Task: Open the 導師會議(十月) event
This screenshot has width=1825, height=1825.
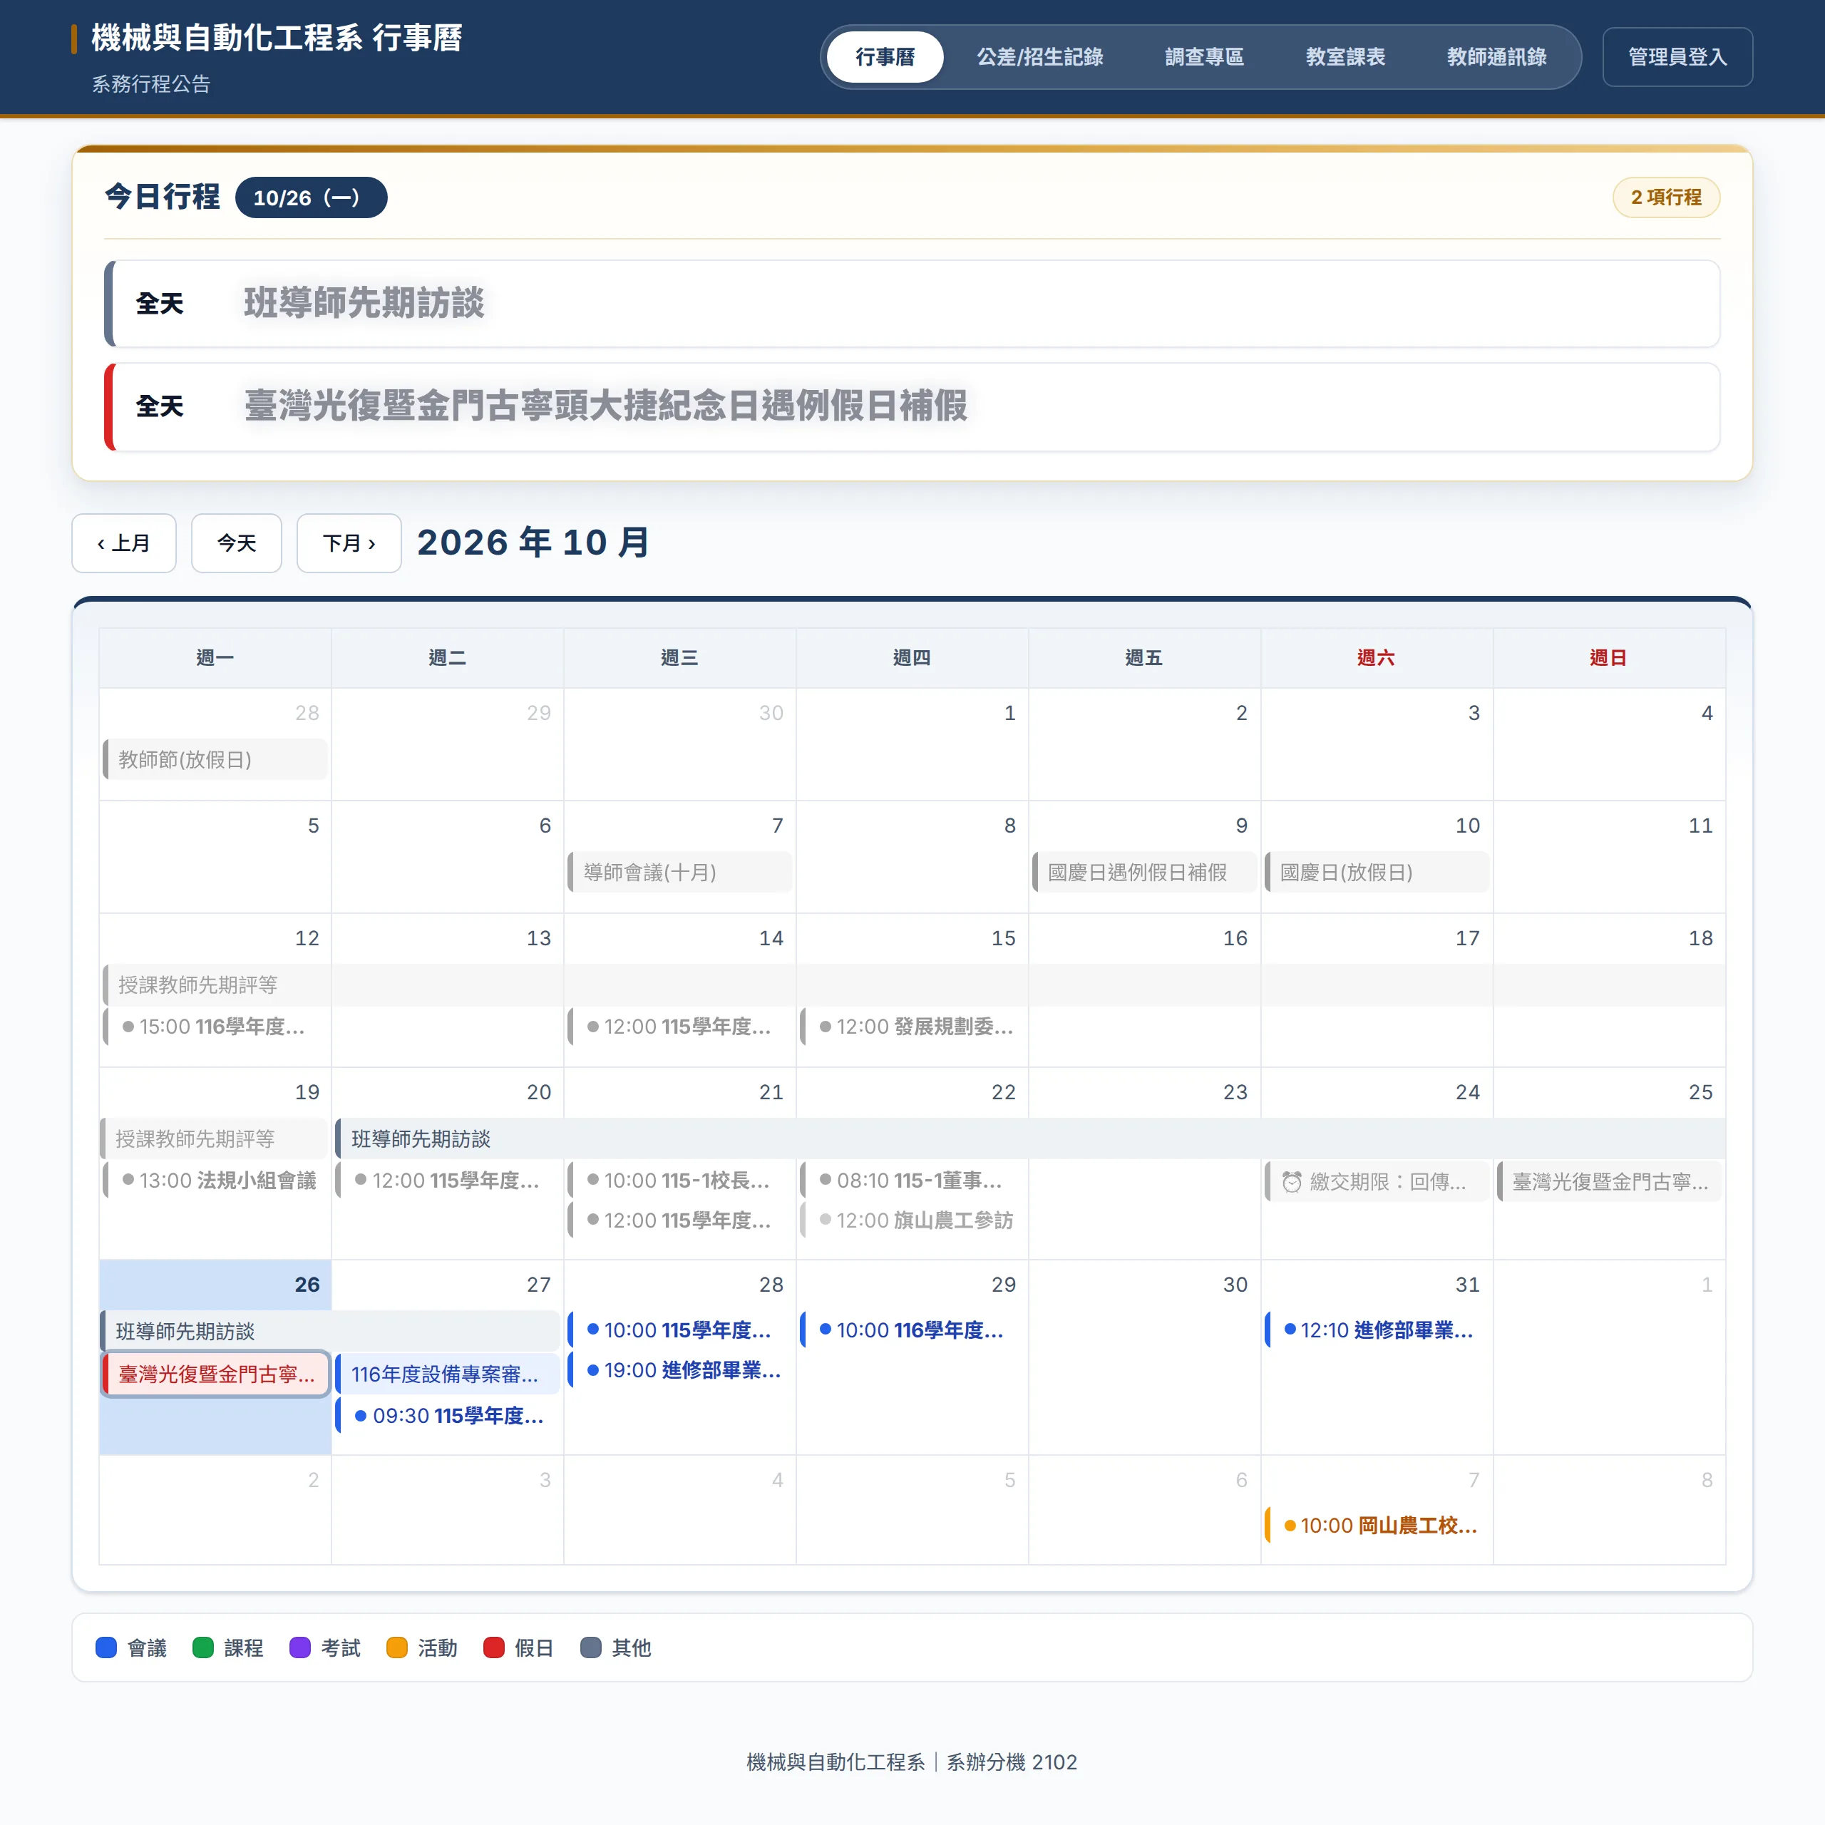Action: point(680,872)
